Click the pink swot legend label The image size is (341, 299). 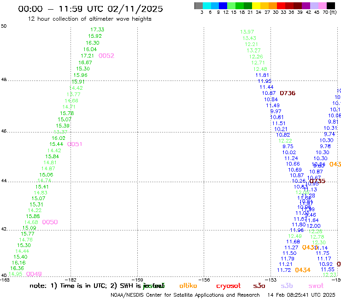pyautogui.click(x=316, y=286)
